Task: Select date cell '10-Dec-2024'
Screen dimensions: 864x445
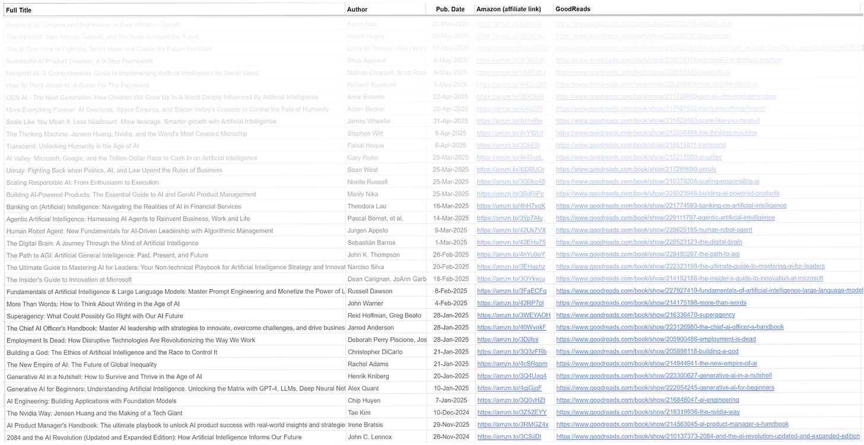Action: click(449, 413)
